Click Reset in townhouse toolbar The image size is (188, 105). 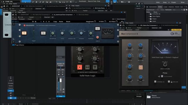coord(68,22)
